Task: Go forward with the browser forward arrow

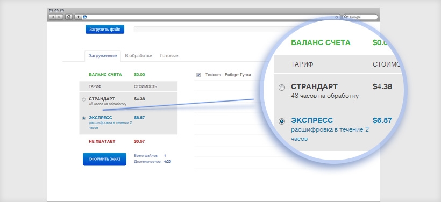Action: [x=59, y=17]
